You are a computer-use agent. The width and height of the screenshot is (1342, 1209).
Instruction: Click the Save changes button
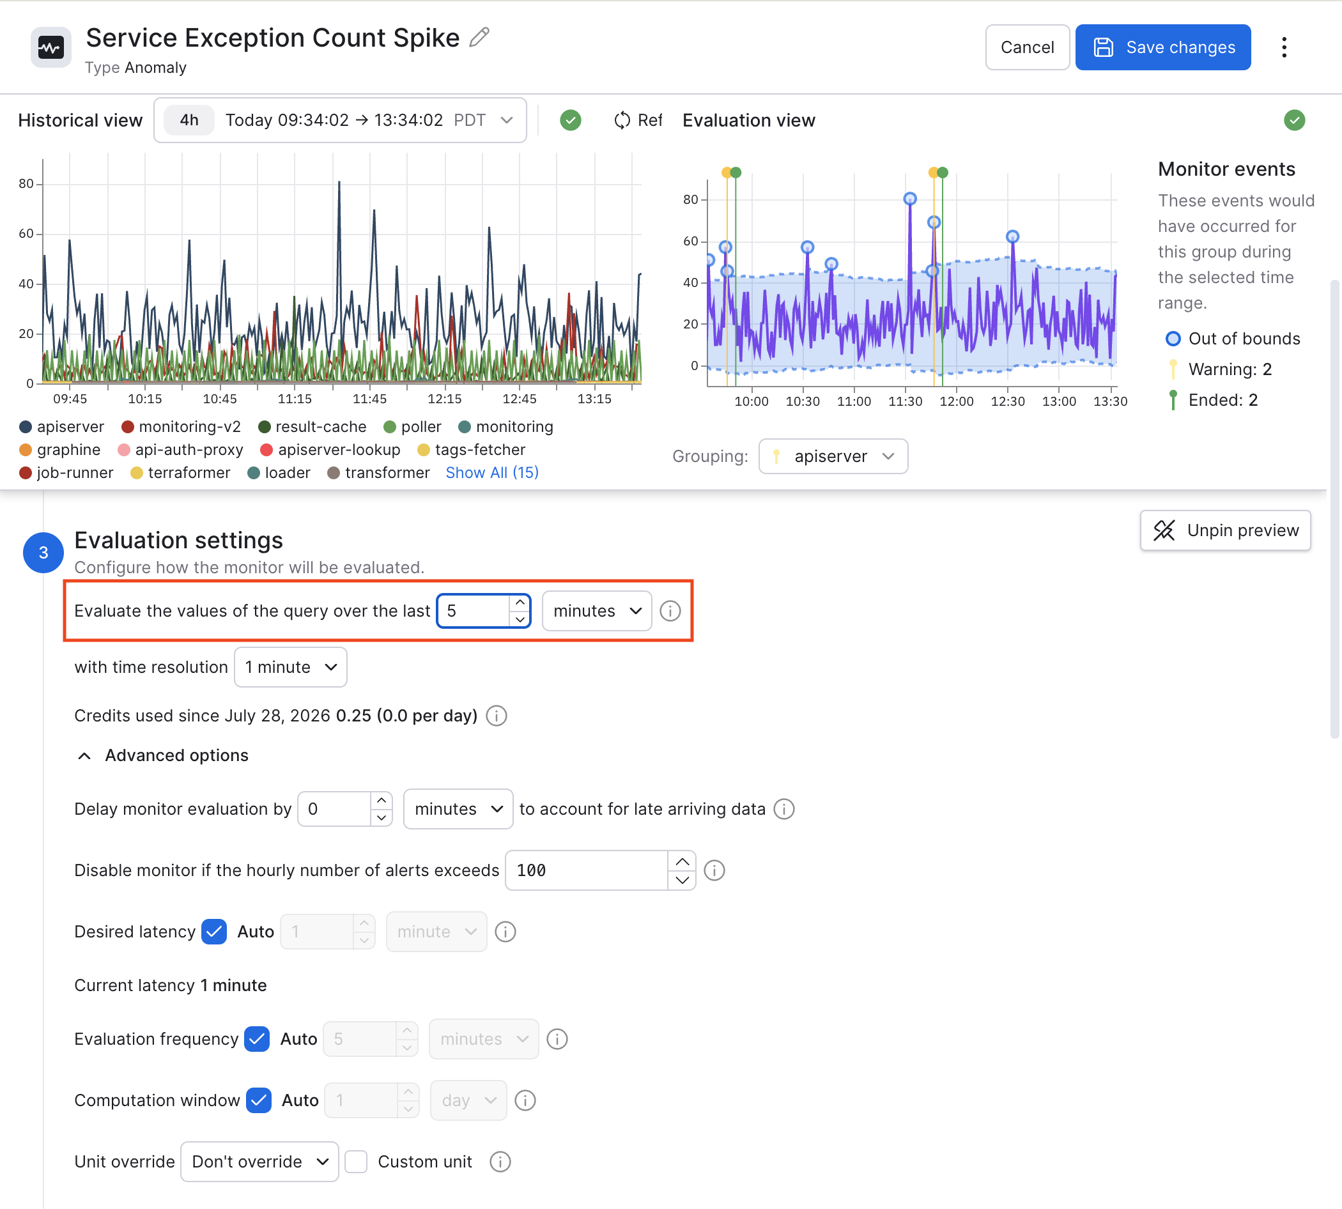(1162, 47)
